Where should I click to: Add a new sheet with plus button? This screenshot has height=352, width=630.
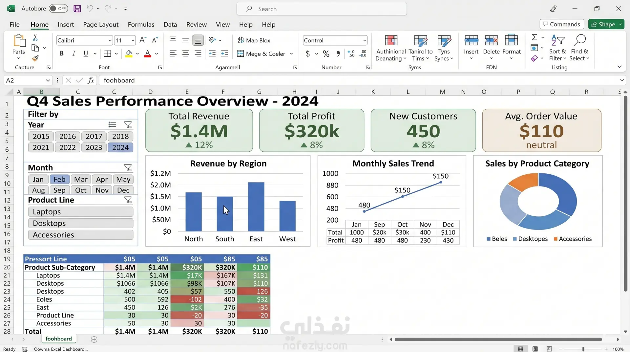pyautogui.click(x=94, y=340)
